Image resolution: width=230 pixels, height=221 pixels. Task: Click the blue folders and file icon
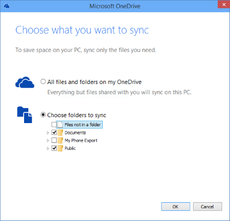[25, 115]
